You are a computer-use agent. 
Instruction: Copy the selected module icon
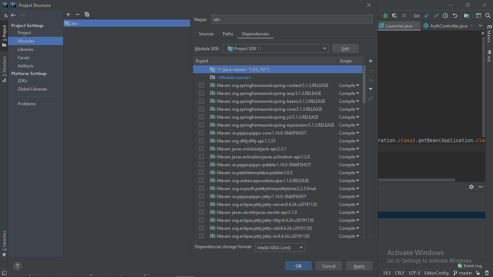[x=87, y=14]
